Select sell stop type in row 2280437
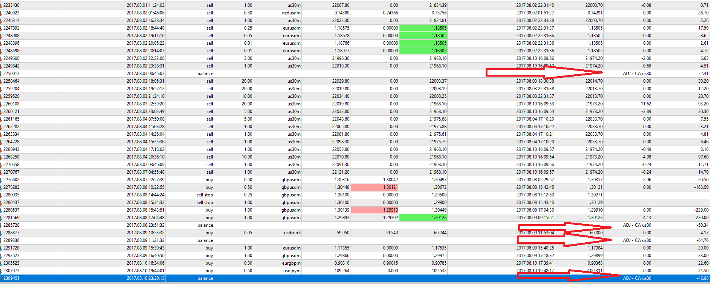 [x=205, y=202]
